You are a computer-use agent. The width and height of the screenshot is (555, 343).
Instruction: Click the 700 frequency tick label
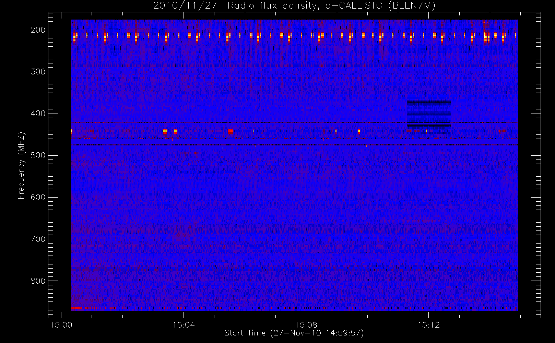pos(38,239)
